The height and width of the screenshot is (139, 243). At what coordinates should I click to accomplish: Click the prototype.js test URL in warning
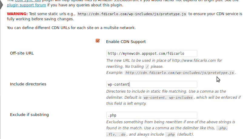click(x=132, y=14)
